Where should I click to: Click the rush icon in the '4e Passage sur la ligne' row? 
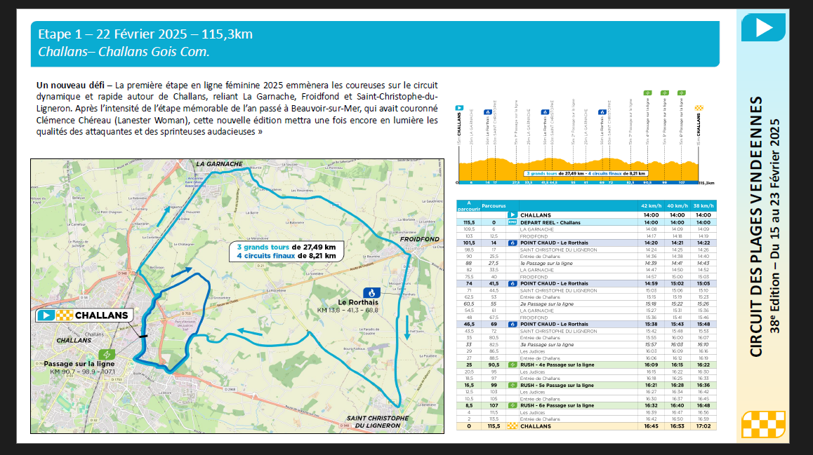coord(513,365)
